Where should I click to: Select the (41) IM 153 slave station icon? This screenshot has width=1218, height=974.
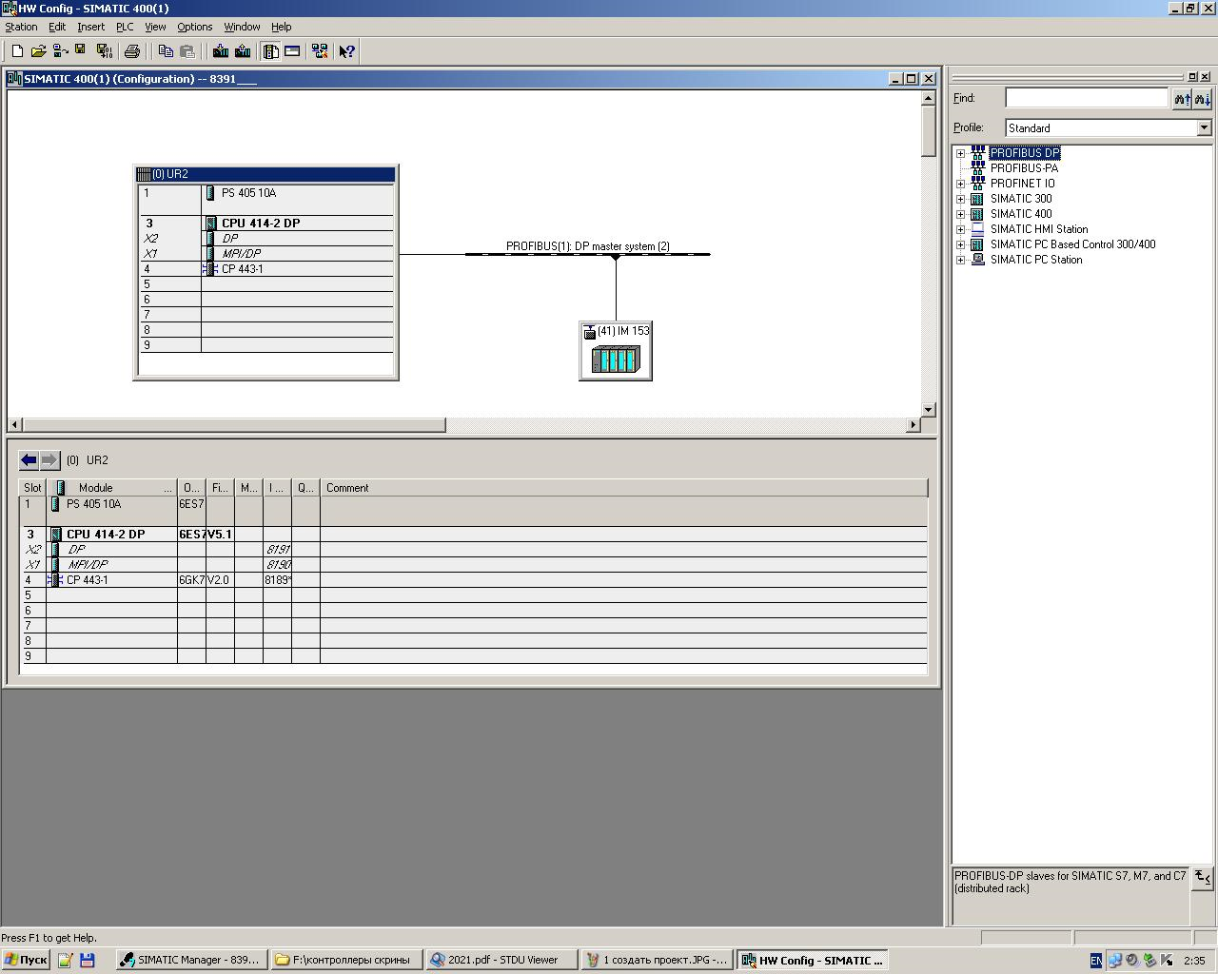click(x=616, y=351)
